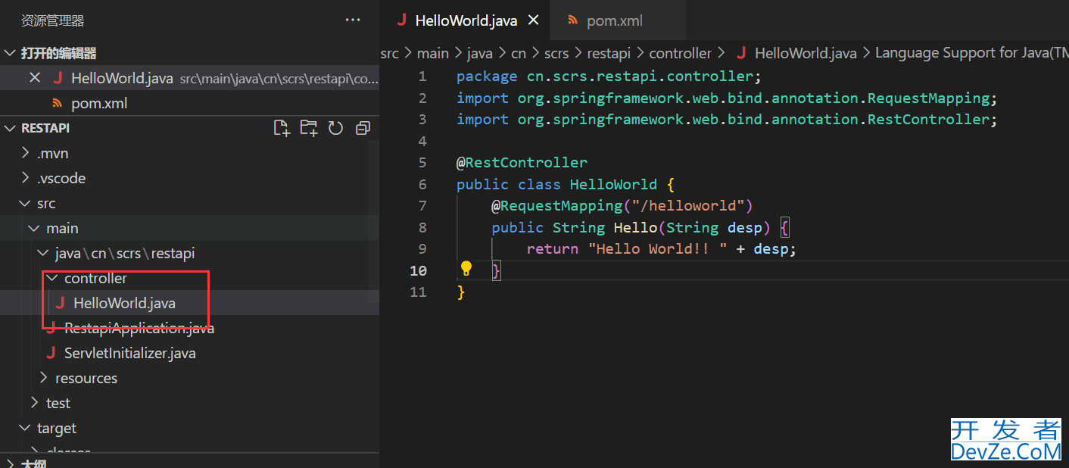Click the RequestMapping import line
Viewport: 1069px width, 468px height.
[x=728, y=98]
